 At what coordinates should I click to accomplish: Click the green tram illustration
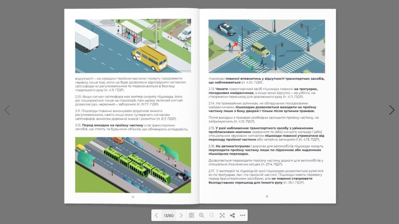[x=133, y=164]
